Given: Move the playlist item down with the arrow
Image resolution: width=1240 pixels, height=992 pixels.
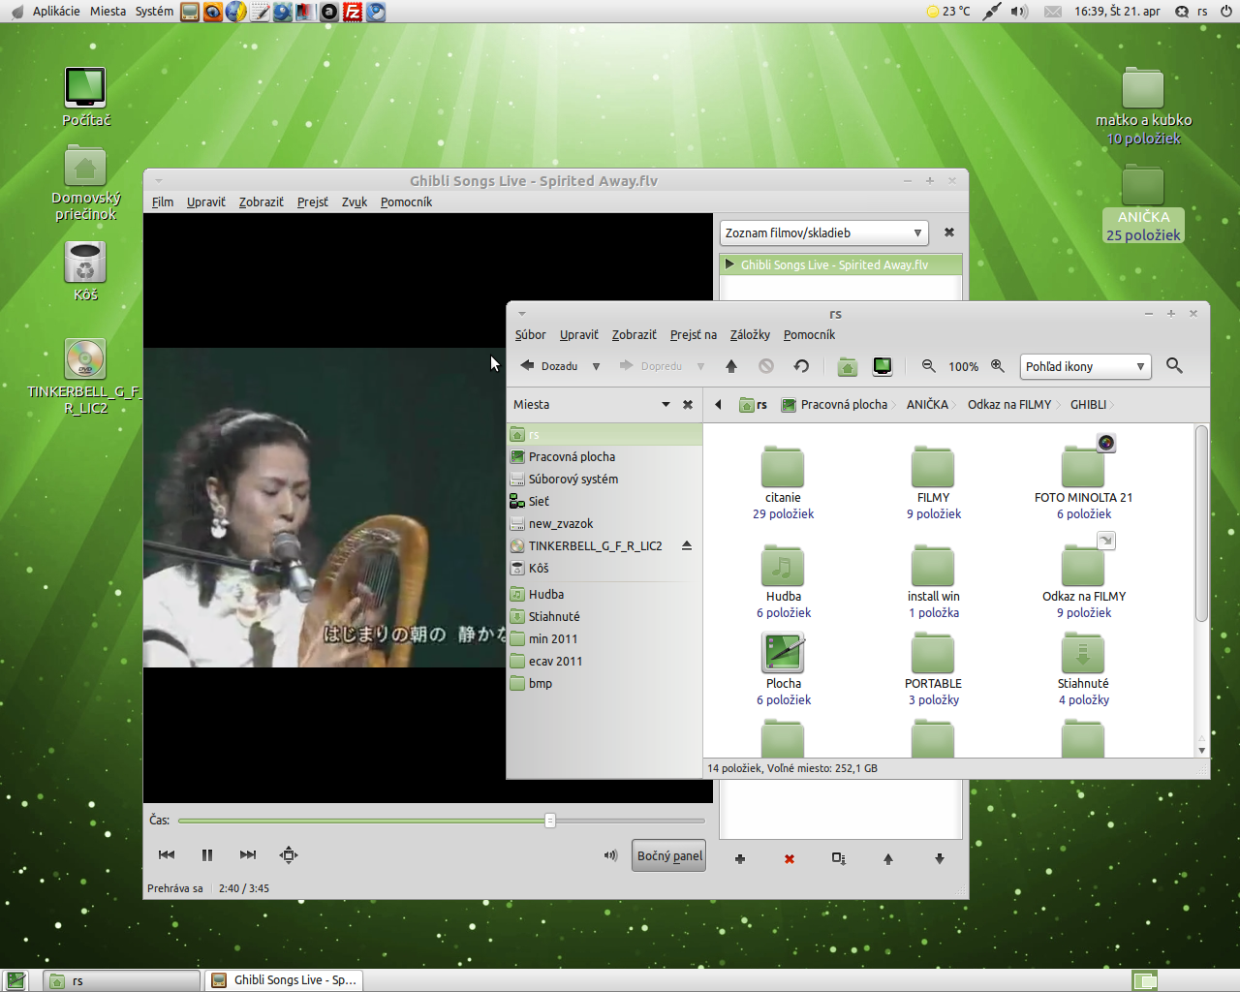Looking at the screenshot, I should tap(939, 859).
